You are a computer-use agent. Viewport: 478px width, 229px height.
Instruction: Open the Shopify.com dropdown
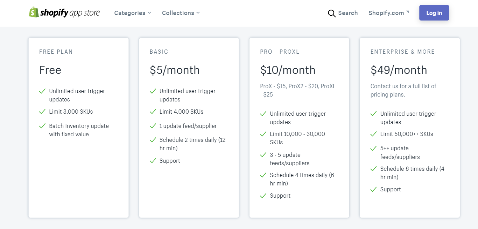click(x=388, y=13)
